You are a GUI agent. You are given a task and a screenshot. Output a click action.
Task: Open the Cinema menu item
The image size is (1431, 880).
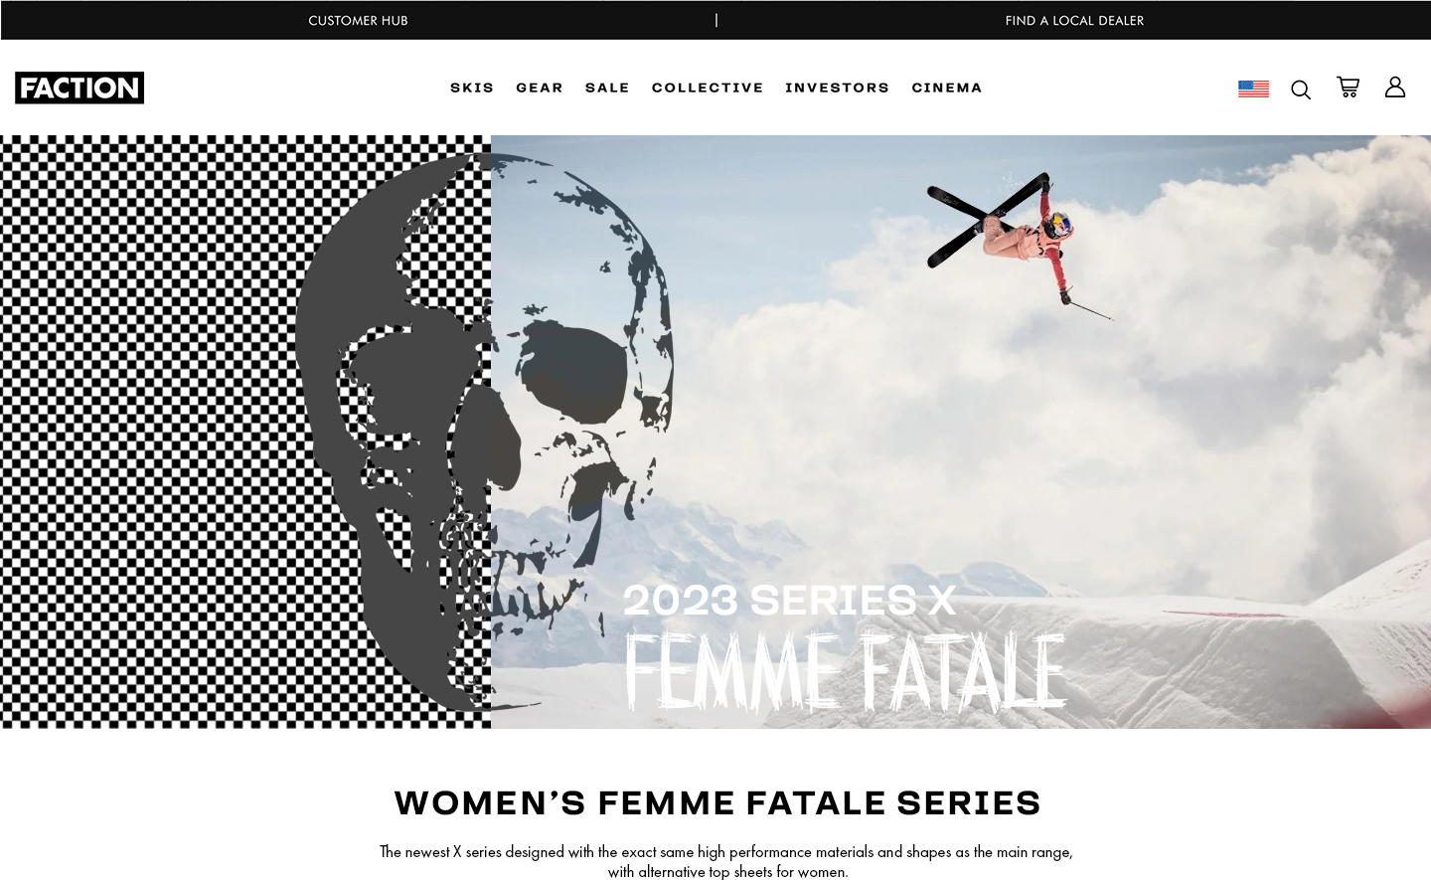point(947,88)
